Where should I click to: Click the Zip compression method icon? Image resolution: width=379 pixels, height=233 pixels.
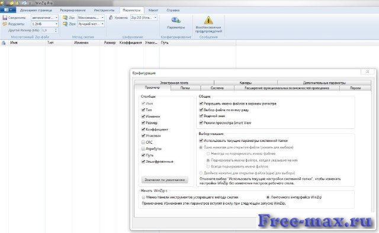tap(65, 18)
